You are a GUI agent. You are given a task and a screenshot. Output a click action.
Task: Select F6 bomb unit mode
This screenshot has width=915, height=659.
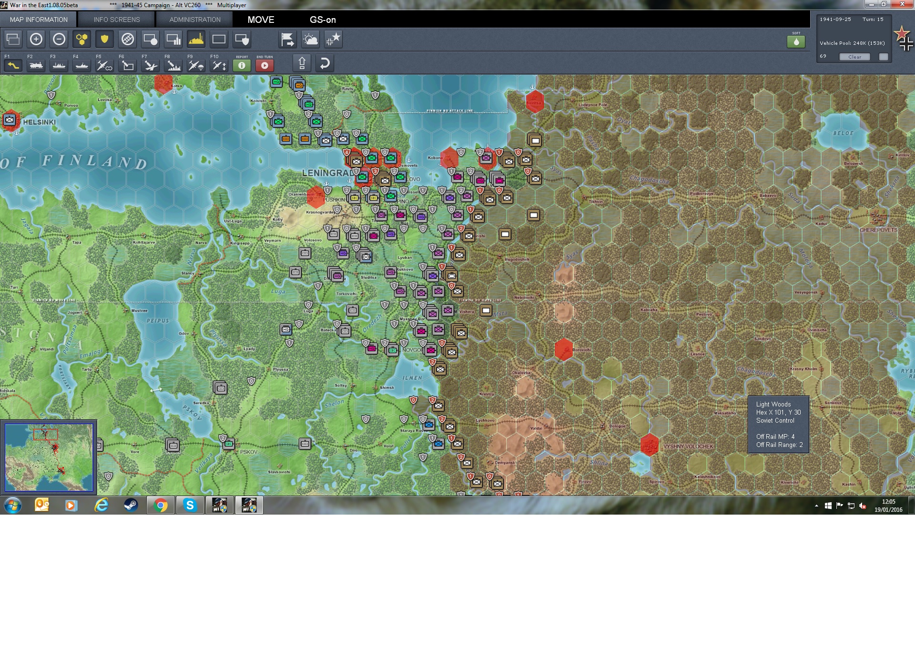coord(128,65)
